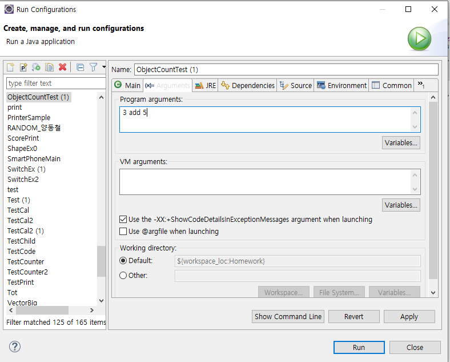Create a new launch configuration

click(x=11, y=67)
